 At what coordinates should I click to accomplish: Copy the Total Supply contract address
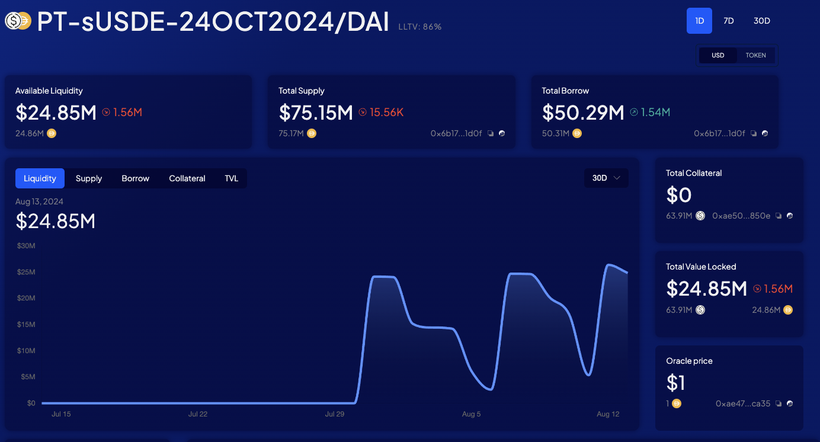(491, 134)
